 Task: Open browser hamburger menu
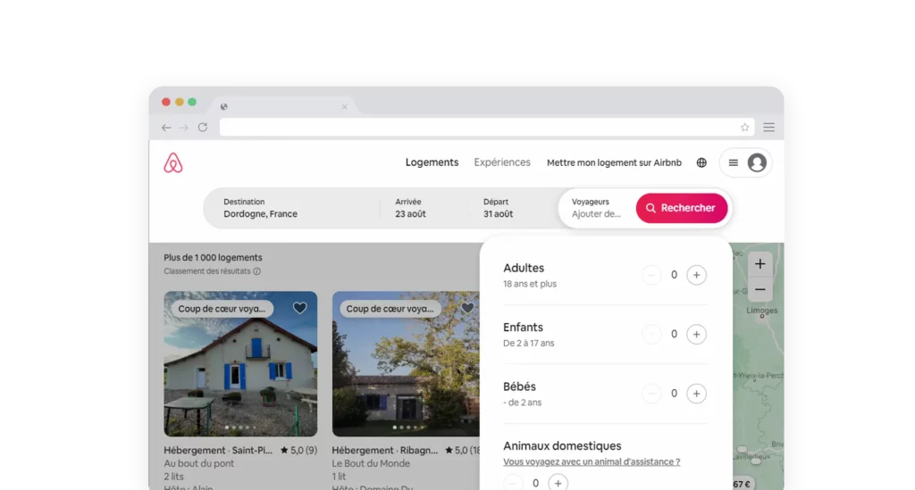coord(768,128)
